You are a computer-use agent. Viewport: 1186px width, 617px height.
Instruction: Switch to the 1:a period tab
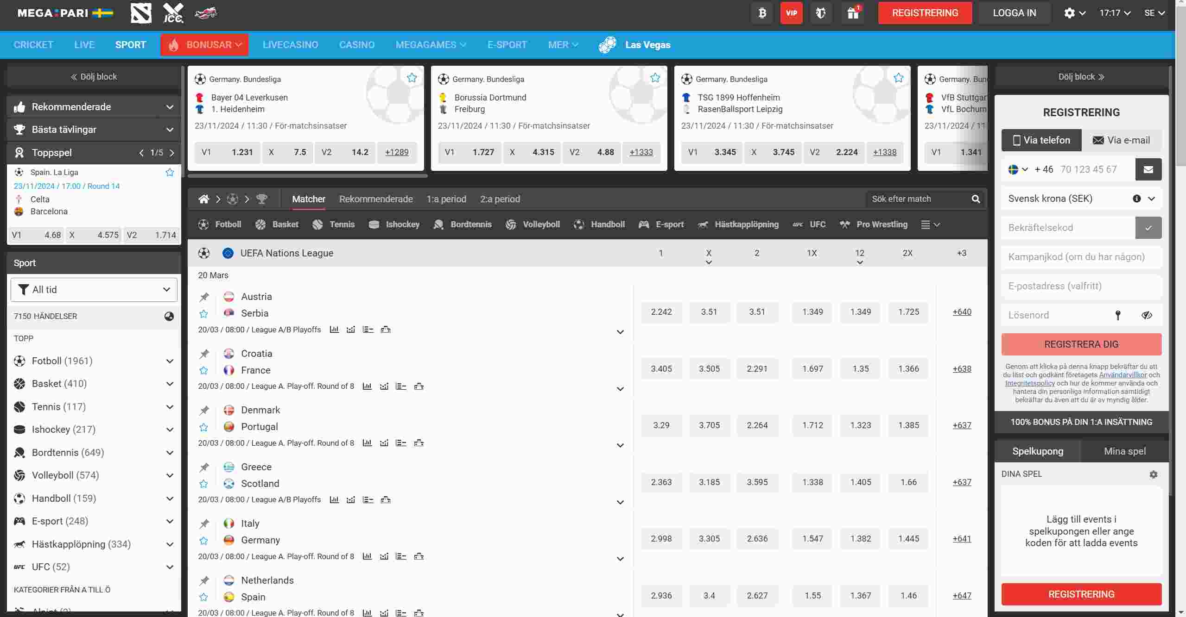[446, 199]
